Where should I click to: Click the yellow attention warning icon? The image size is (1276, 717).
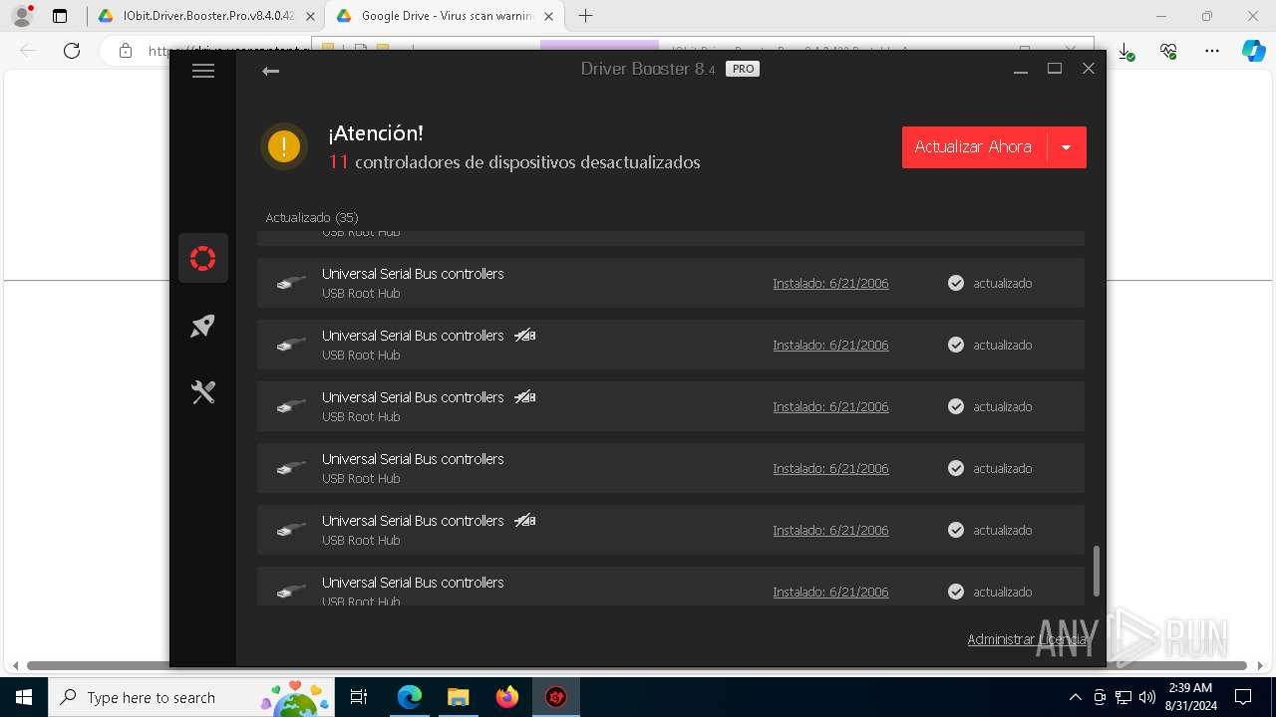tap(284, 147)
